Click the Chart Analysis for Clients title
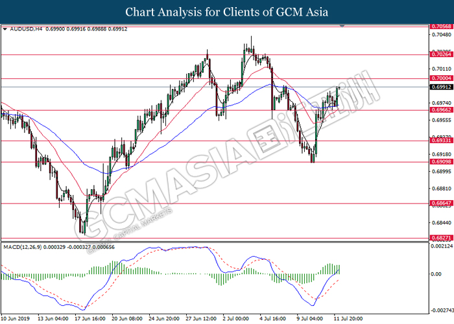This screenshot has height=324, width=454. tap(227, 12)
